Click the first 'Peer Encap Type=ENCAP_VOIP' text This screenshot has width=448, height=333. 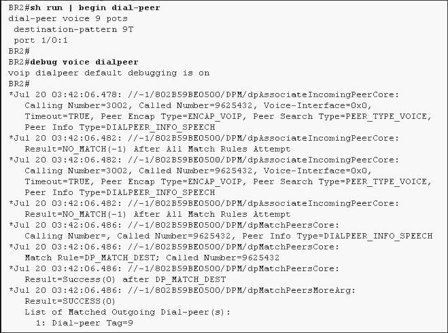click(x=171, y=116)
